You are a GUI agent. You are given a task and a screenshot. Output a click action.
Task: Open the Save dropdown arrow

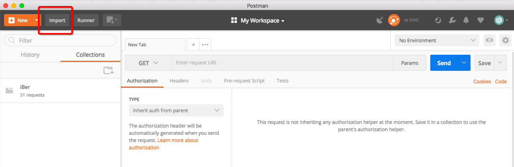(x=500, y=63)
